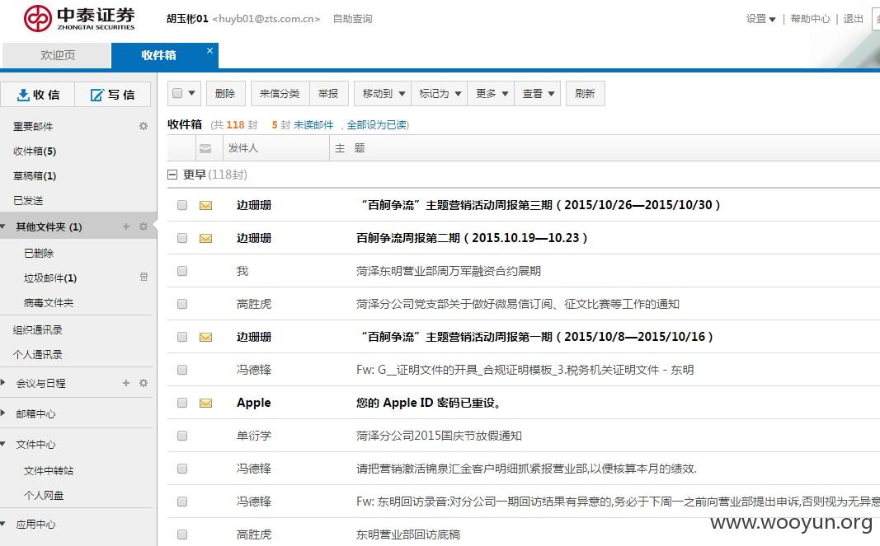
Task: Open the 更多 dropdown
Action: click(491, 94)
